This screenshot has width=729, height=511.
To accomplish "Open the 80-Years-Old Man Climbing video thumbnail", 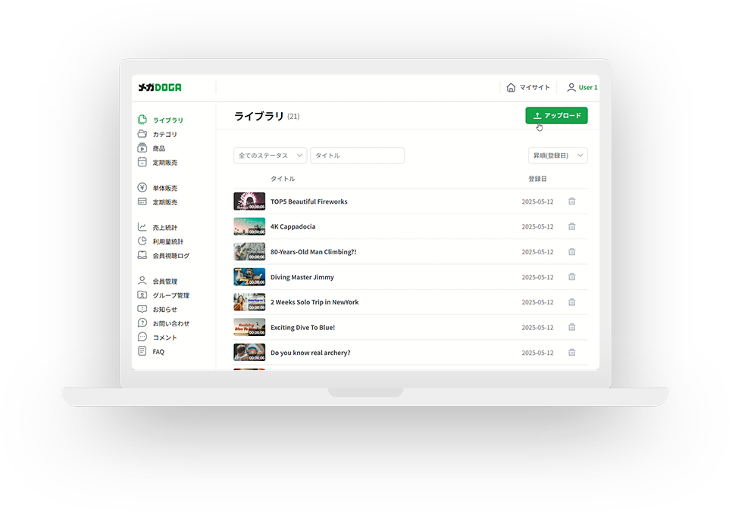I will click(249, 251).
